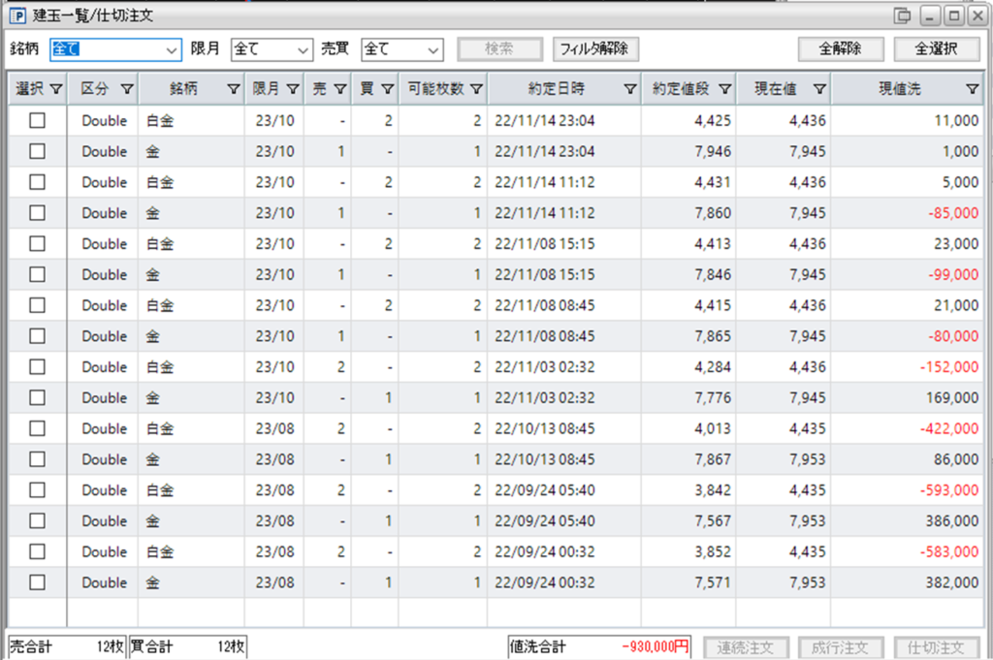
Task: Check the box for 白金 row priced 4,425
Action: (38, 120)
